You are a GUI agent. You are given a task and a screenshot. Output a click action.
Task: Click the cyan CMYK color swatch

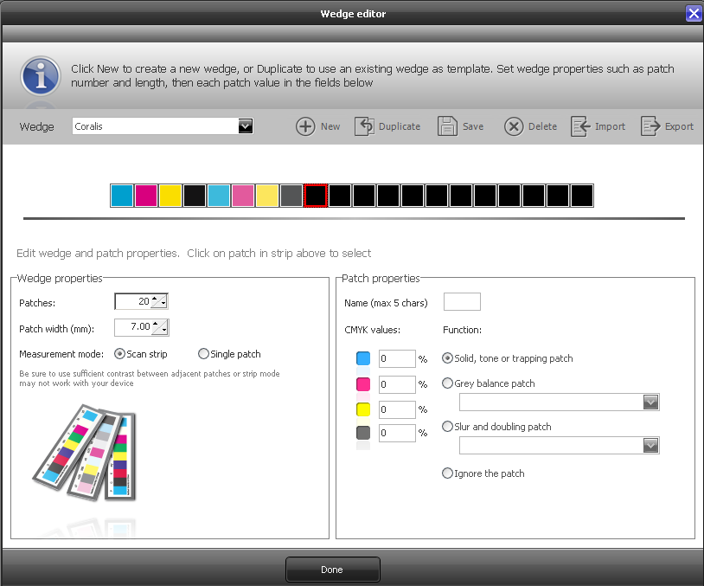363,358
